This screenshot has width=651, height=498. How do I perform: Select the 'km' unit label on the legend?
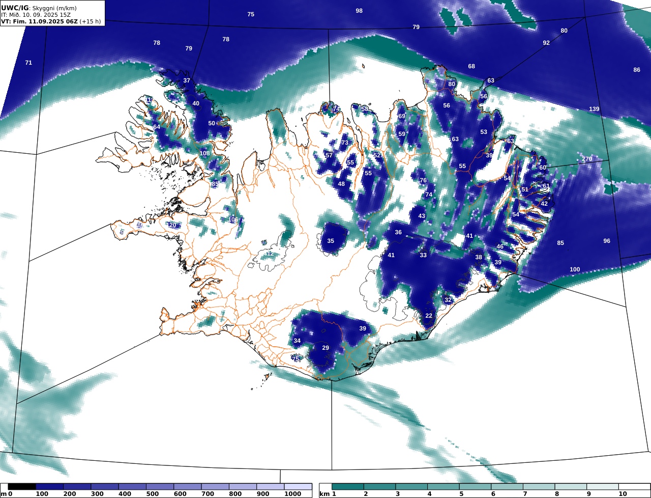(x=324, y=494)
